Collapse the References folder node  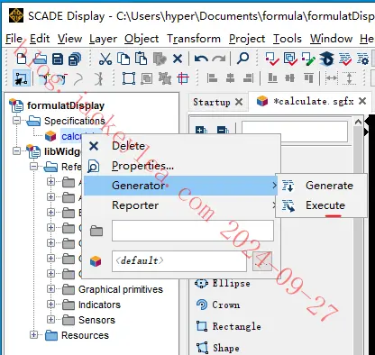click(x=34, y=166)
